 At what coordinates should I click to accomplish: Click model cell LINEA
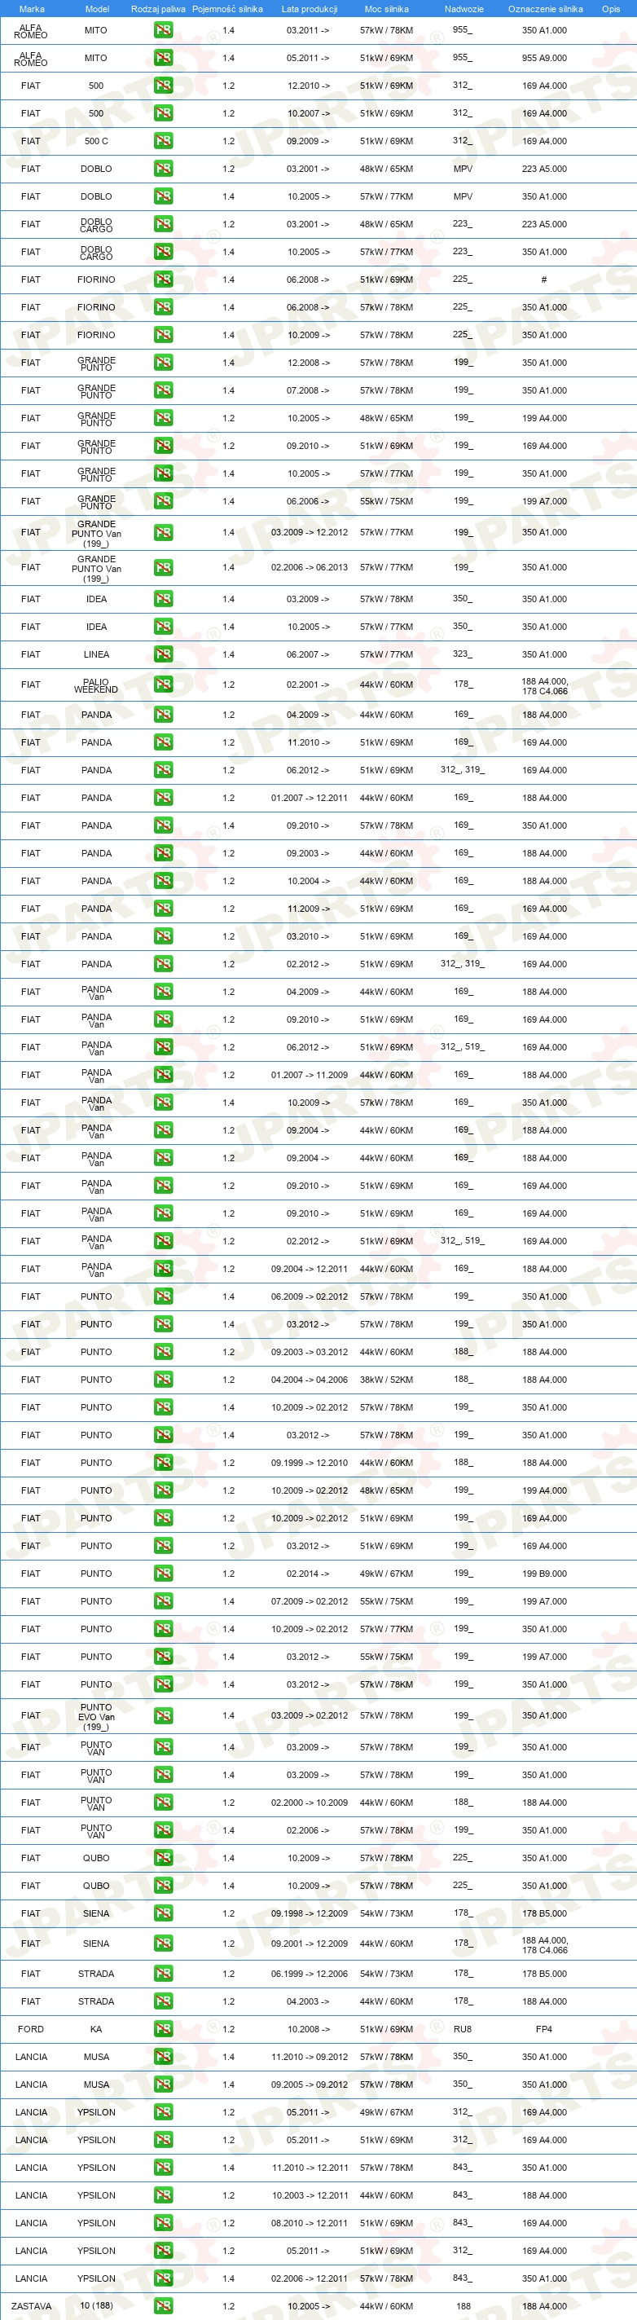pyautogui.click(x=96, y=654)
